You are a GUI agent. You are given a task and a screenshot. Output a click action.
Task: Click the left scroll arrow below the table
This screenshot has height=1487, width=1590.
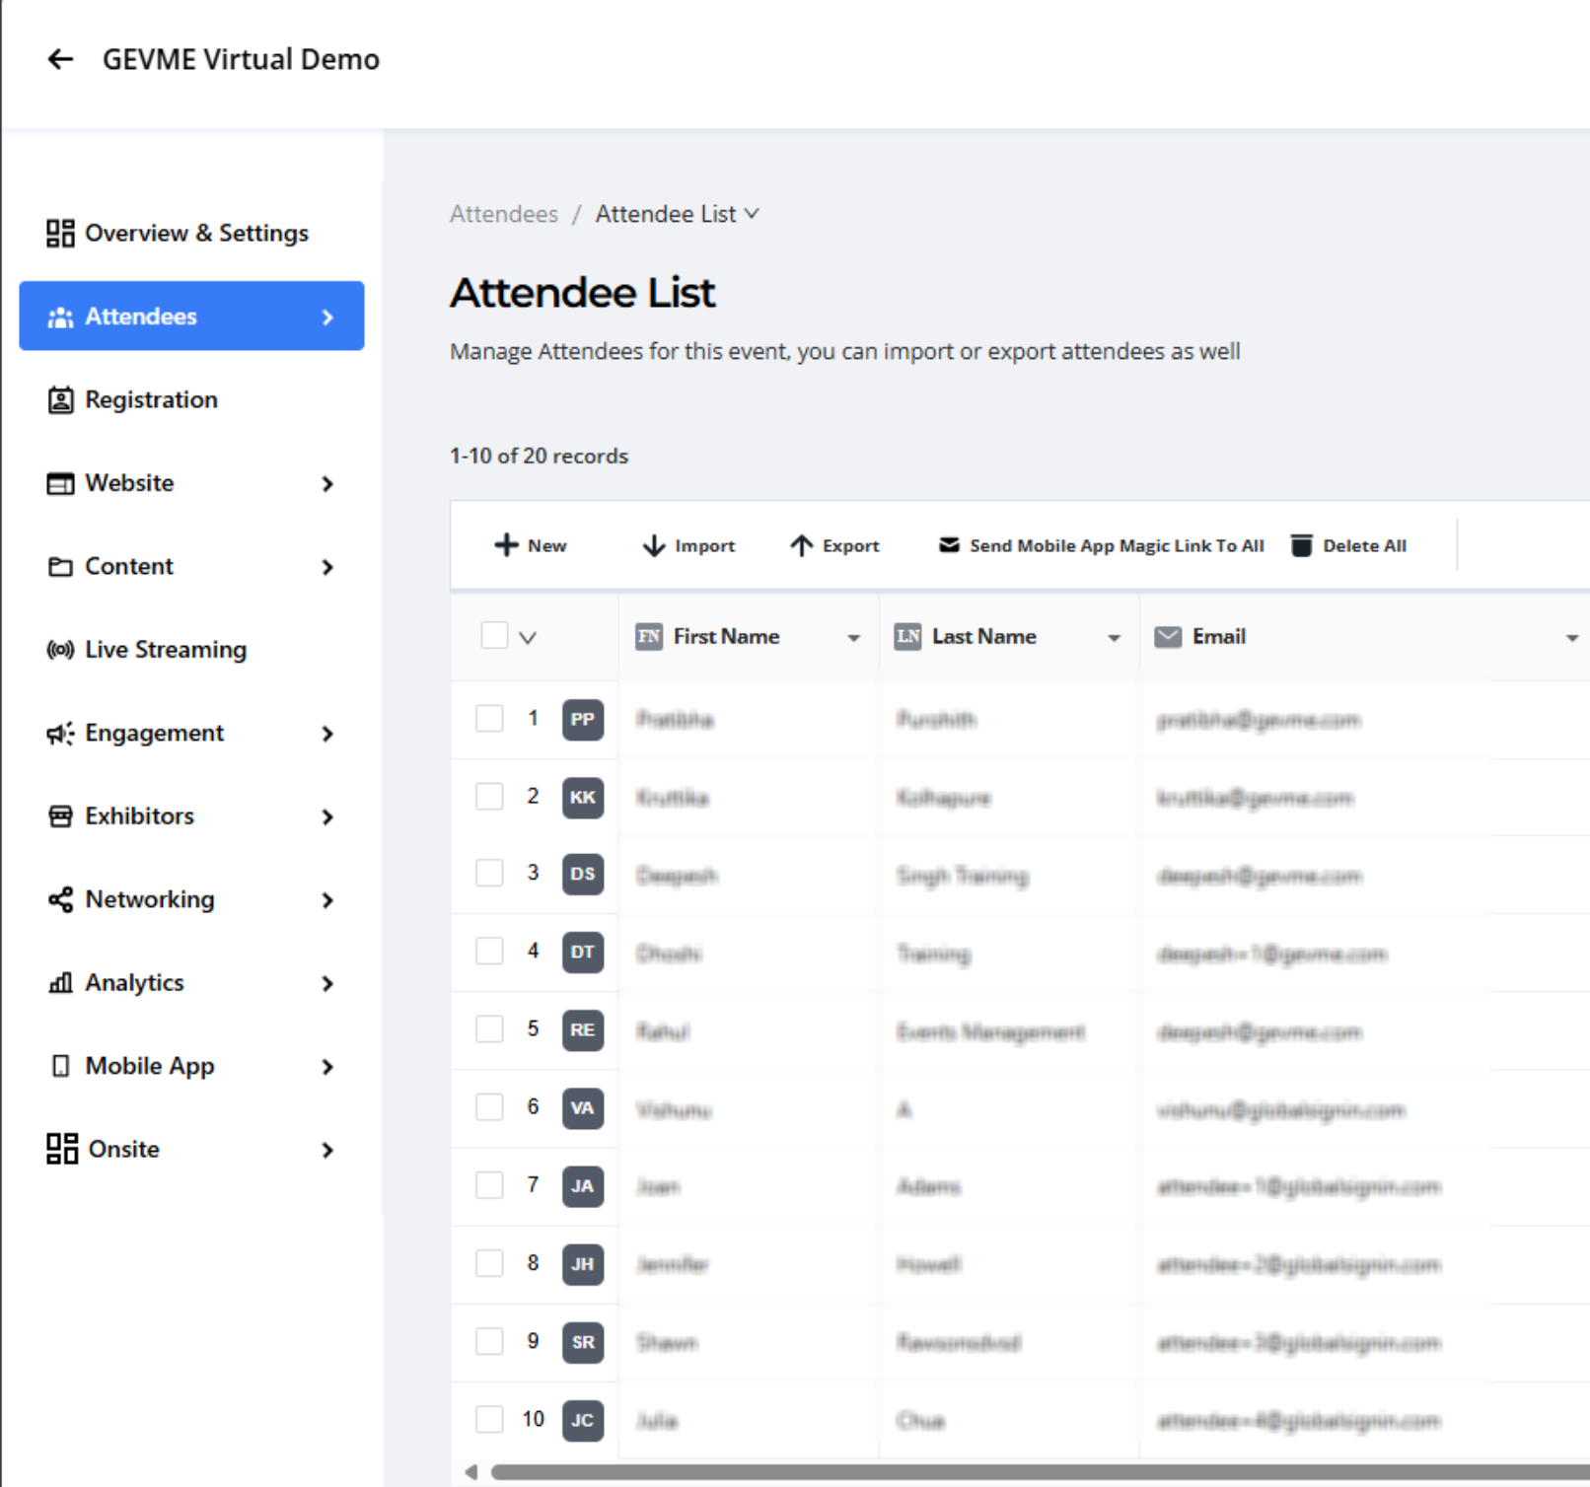coord(471,1472)
